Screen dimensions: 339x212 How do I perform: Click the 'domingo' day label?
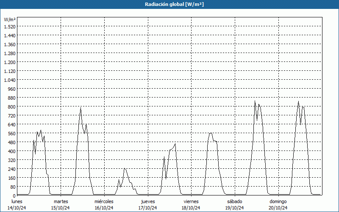(278, 201)
